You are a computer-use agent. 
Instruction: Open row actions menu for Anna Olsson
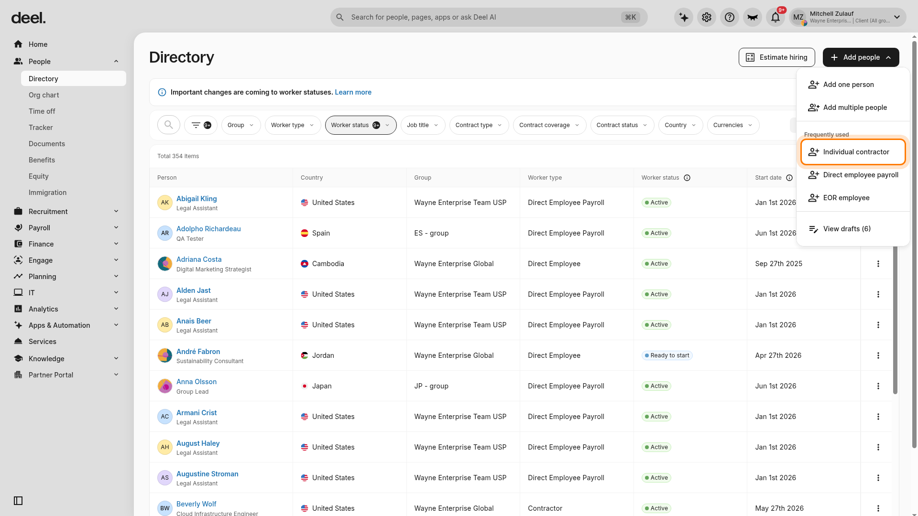point(878,386)
